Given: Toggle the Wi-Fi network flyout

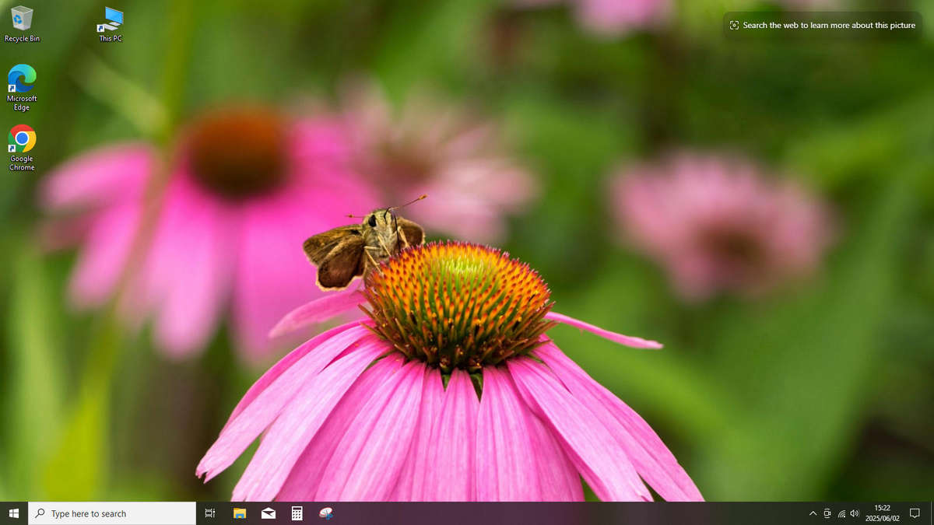Looking at the screenshot, I should click(841, 513).
